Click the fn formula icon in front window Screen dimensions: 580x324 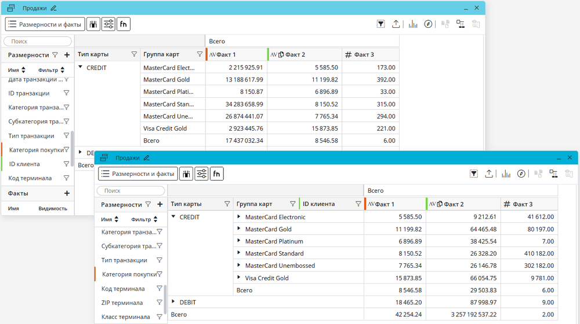click(216, 174)
